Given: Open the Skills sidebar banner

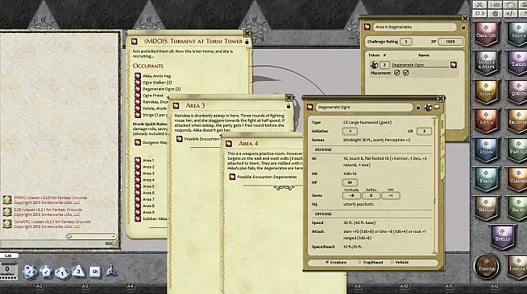Looking at the screenshot, I should tap(486, 208).
